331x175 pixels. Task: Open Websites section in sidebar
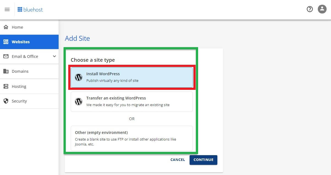coord(29,42)
